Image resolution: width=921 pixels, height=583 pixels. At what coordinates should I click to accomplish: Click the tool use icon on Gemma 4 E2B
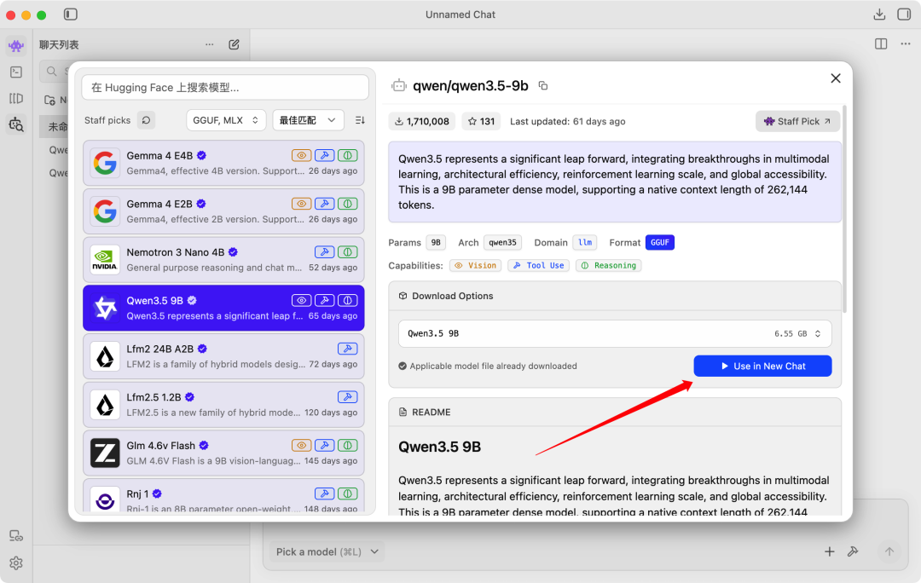(x=324, y=204)
